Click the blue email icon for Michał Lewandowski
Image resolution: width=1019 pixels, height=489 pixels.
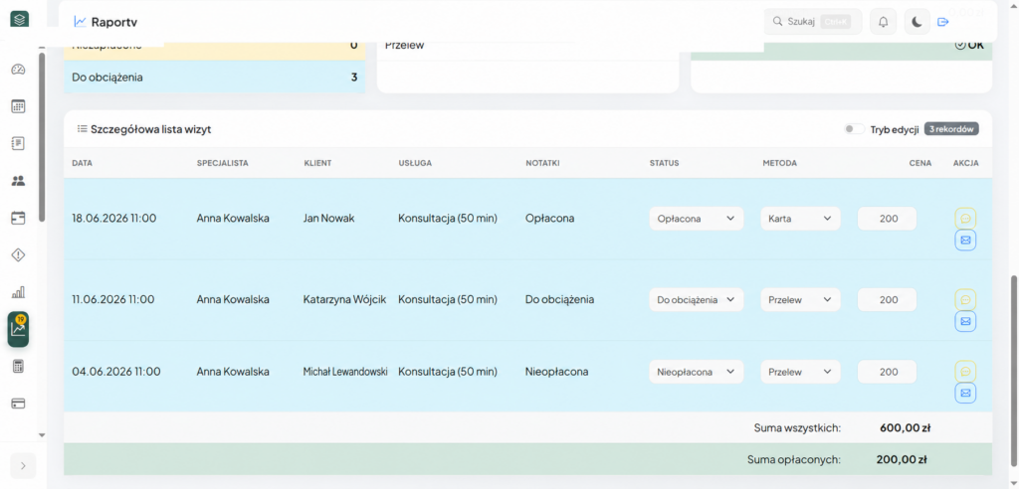tap(965, 393)
